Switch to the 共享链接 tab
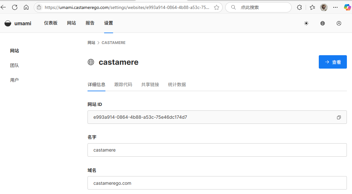 (150, 85)
